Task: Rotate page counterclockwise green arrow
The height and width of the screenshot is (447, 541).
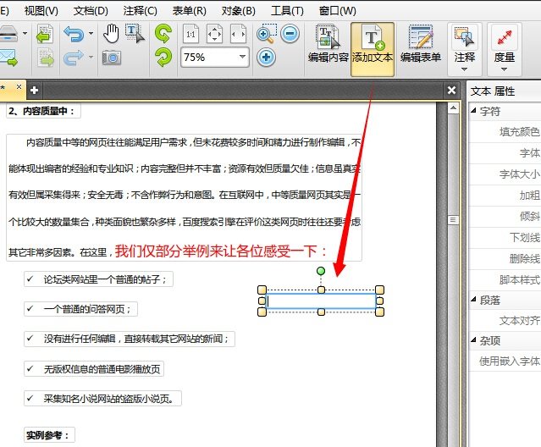Action: [x=163, y=34]
